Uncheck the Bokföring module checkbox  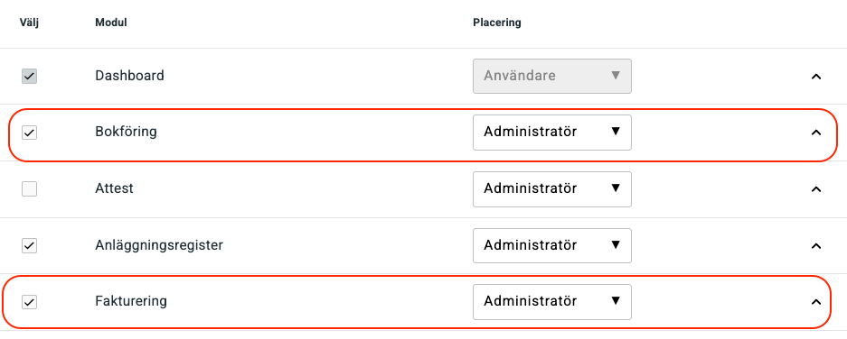click(x=29, y=132)
